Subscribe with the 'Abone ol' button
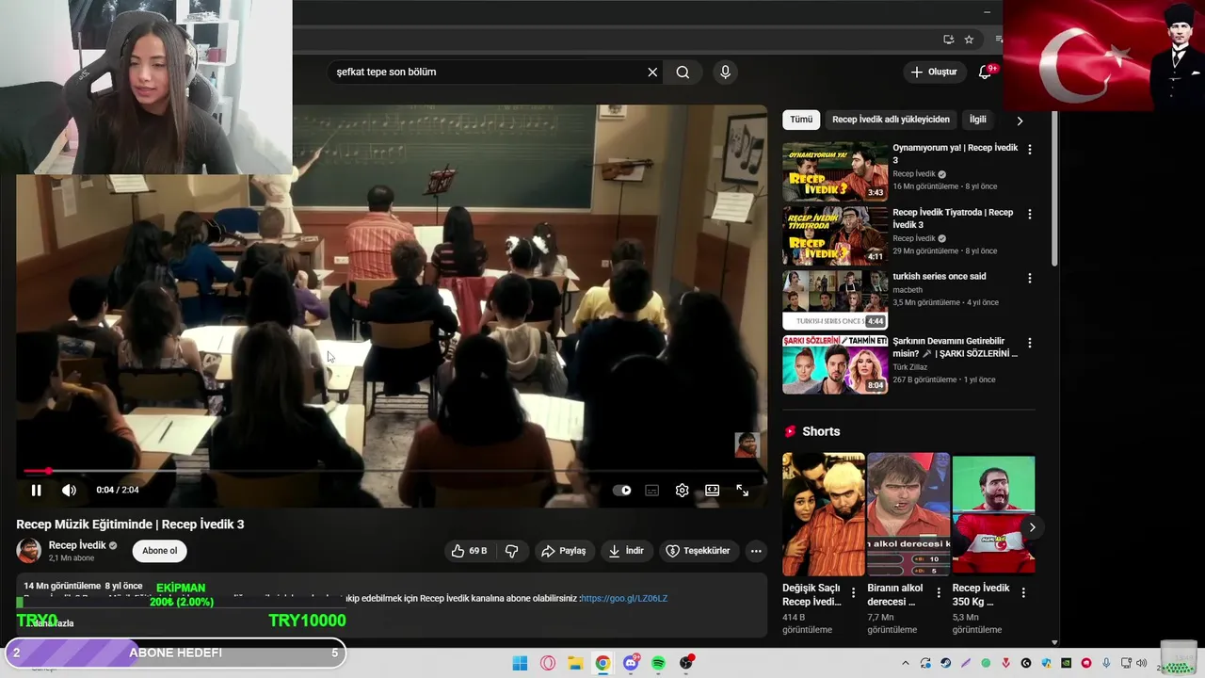Viewport: 1205px width, 678px height. click(159, 551)
